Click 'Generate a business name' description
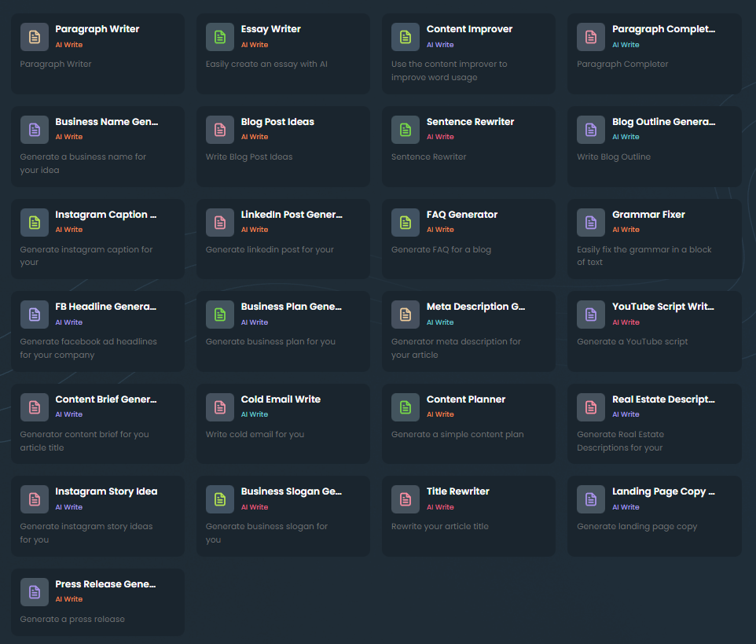This screenshot has width=756, height=644. [83, 163]
